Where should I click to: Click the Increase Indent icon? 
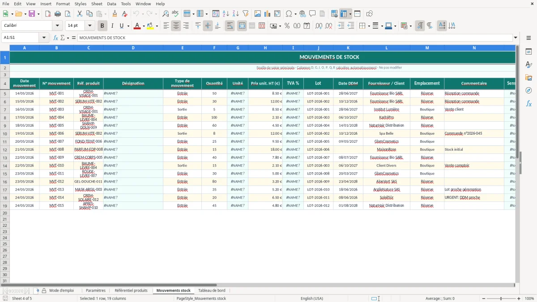pyautogui.click(x=341, y=26)
